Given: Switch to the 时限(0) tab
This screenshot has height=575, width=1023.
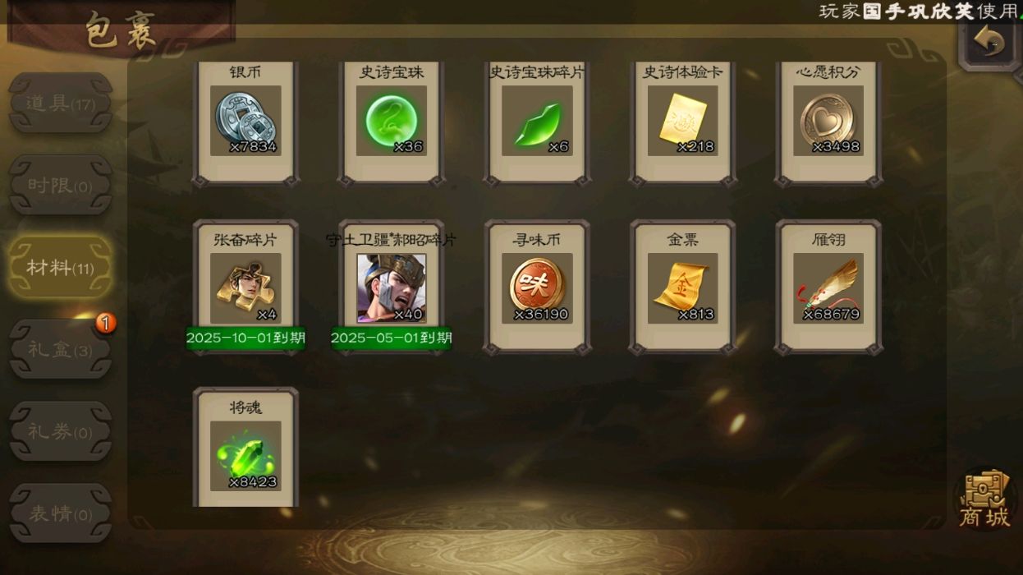Looking at the screenshot, I should pyautogui.click(x=60, y=186).
